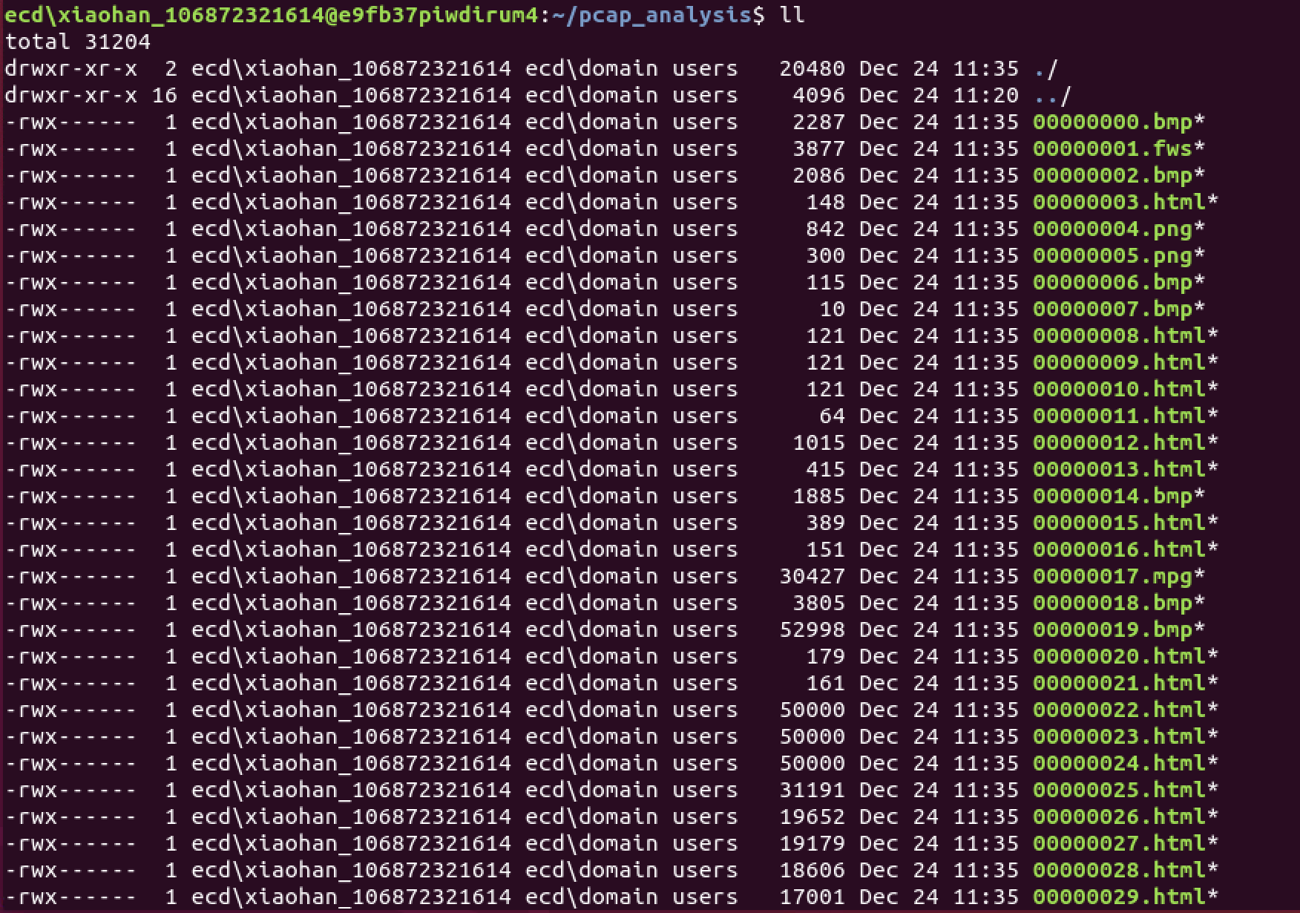Select file name 00000029.html
This screenshot has width=1300, height=913.
[1119, 897]
